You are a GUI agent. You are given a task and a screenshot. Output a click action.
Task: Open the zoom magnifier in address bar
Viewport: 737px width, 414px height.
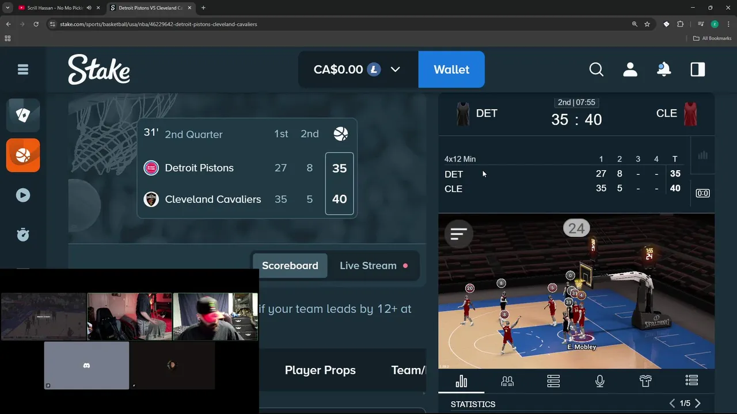click(635, 24)
